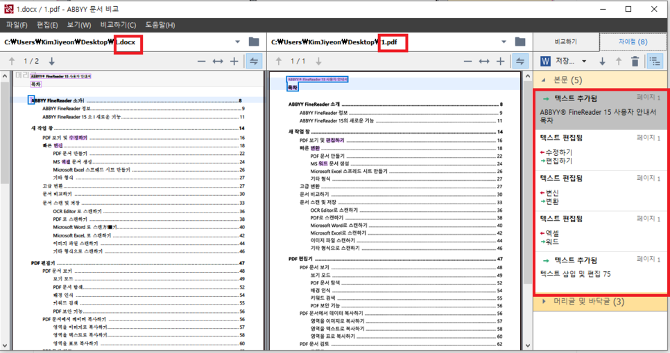Select difference 수정하기 to 편집하기
Screen dimensions: 670x353
(601, 150)
